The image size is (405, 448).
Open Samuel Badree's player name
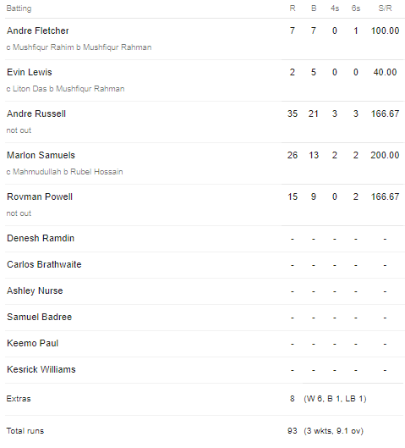[x=40, y=317]
